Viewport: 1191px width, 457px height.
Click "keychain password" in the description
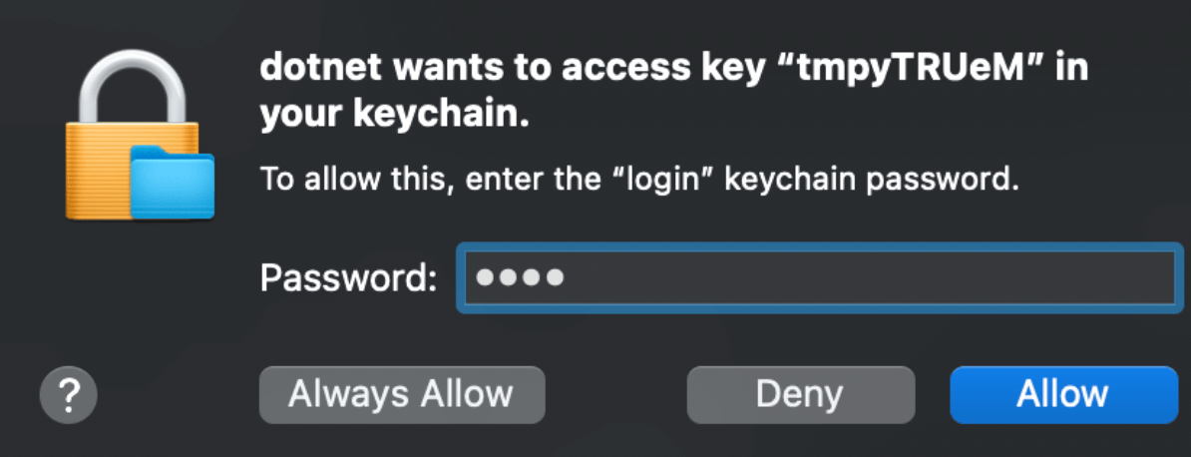pyautogui.click(x=870, y=183)
